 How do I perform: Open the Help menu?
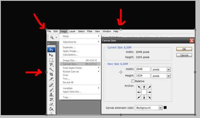pos(116,31)
